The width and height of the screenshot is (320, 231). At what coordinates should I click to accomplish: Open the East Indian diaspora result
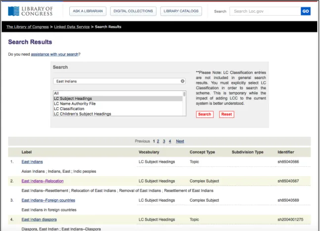pyautogui.click(x=39, y=220)
